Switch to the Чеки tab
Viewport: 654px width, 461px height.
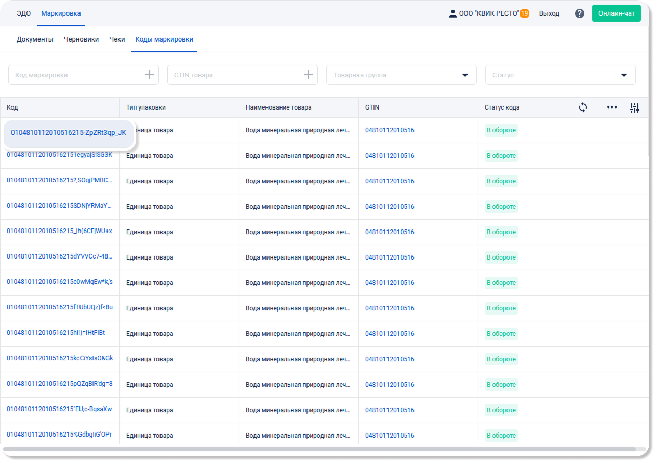117,39
